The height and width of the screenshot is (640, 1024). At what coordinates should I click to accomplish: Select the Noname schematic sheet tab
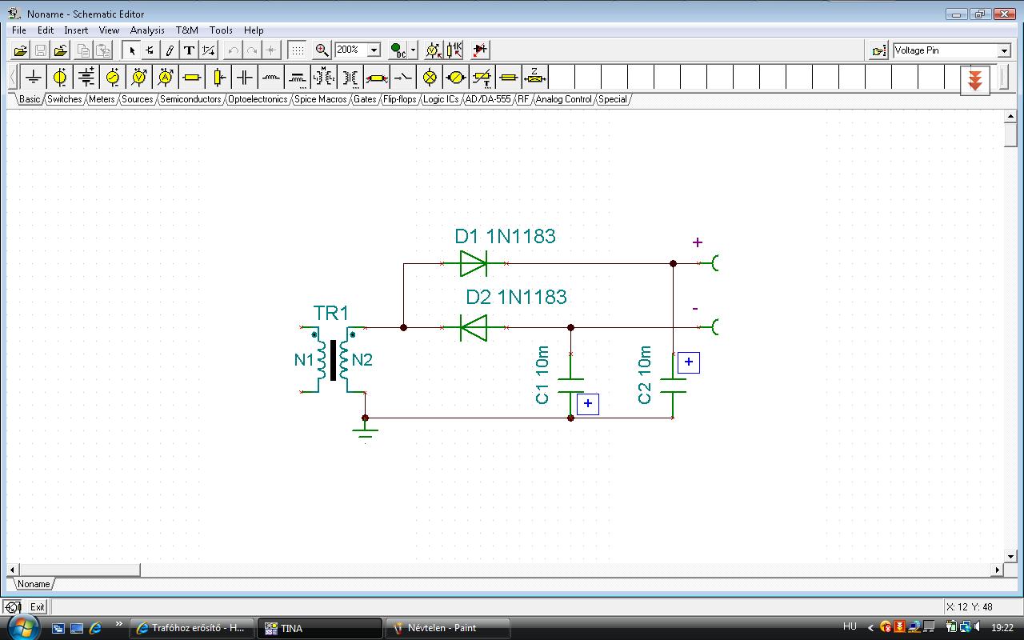[x=34, y=584]
